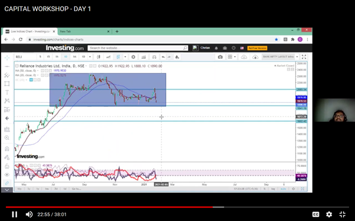
Task: Toggle fullscreen chart icon
Action: [x=304, y=57]
